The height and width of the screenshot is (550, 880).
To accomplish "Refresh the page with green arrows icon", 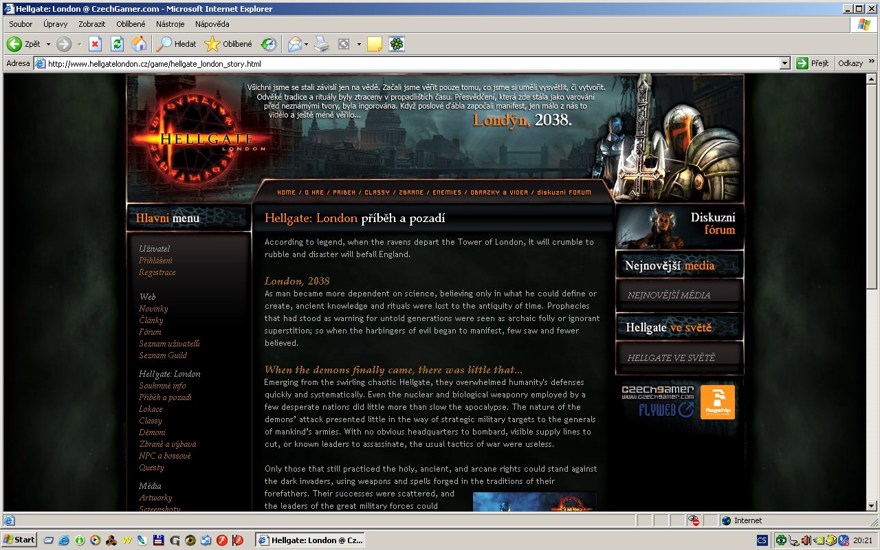I will point(118,44).
